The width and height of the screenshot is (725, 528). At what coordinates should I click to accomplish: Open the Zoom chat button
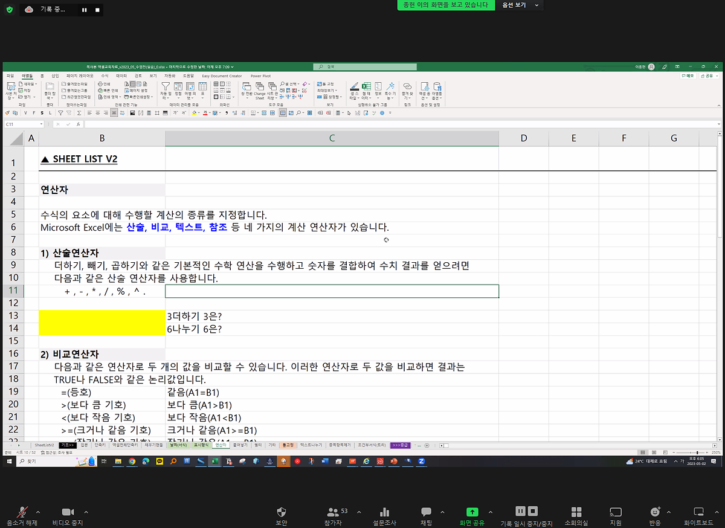point(426,515)
